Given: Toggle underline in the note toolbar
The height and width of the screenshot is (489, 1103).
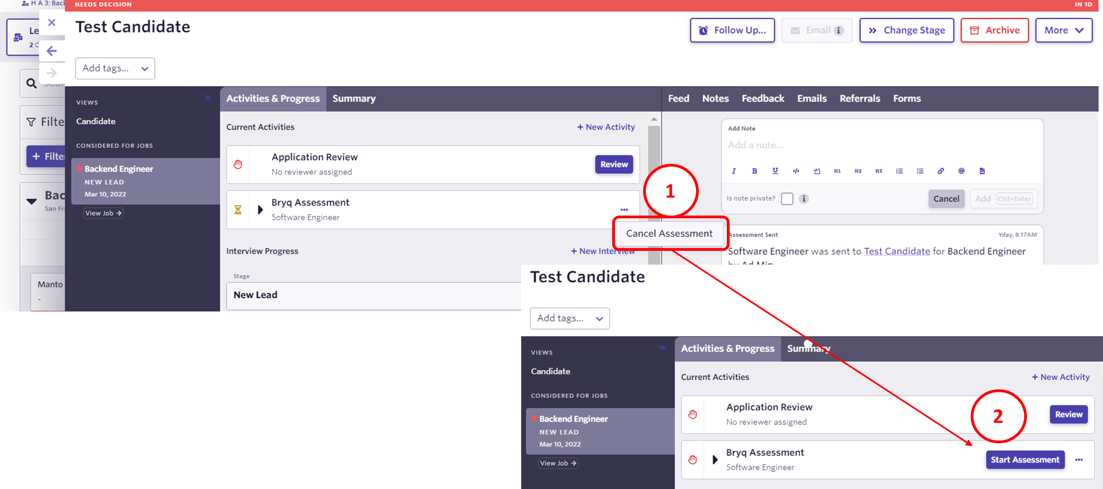Looking at the screenshot, I should pyautogui.click(x=775, y=171).
